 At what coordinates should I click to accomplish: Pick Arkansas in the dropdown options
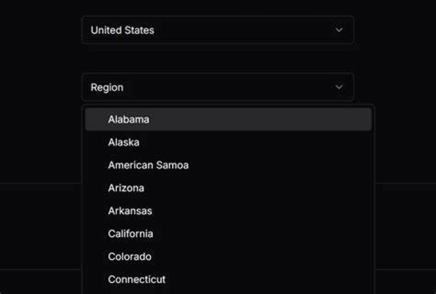(228, 211)
